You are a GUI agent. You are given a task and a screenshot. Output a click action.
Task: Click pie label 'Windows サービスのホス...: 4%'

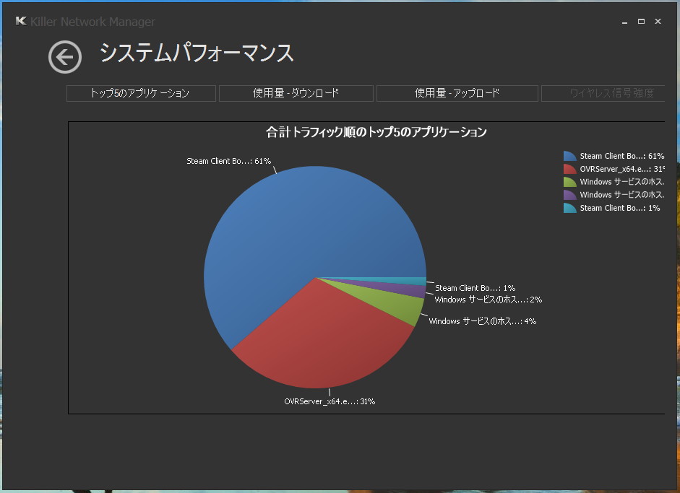coord(482,321)
